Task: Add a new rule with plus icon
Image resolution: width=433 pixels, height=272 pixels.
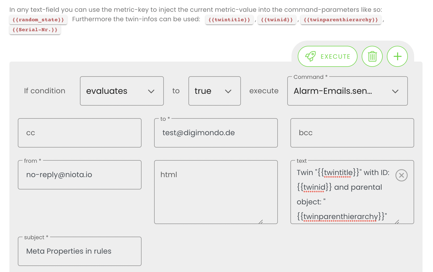Action: pos(397,56)
